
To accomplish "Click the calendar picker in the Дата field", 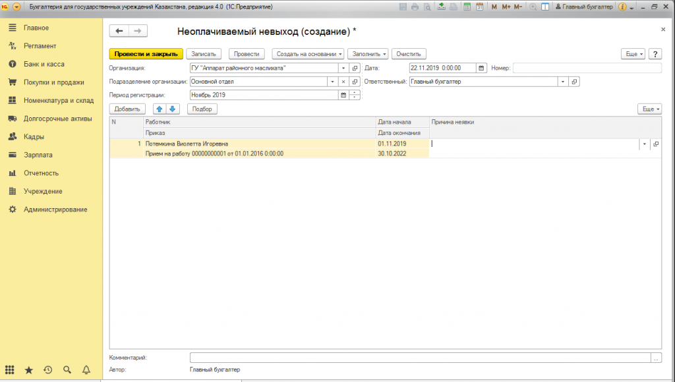I will tap(481, 68).
